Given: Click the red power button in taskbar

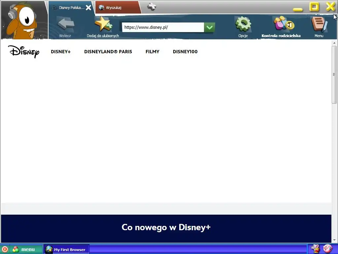Looking at the screenshot, I should [x=5, y=249].
